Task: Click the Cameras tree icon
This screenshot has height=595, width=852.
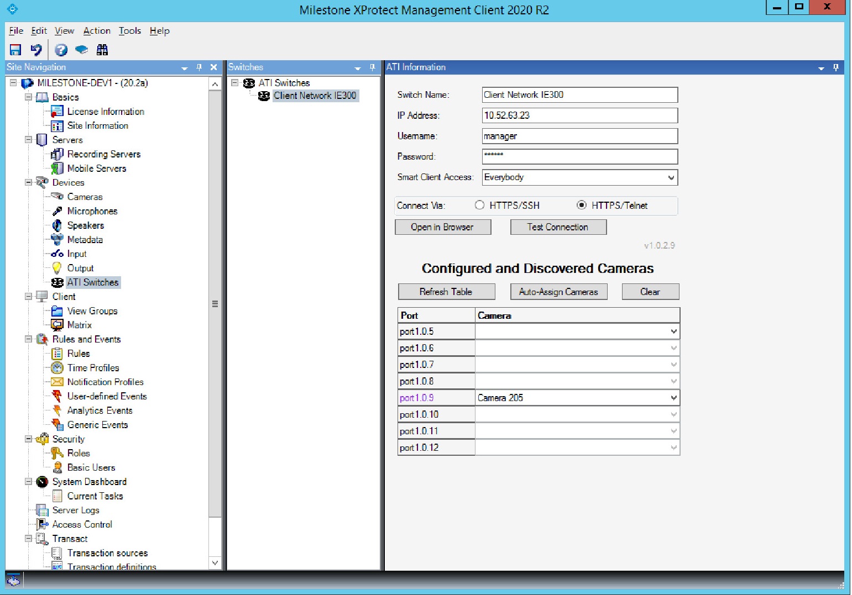Action: tap(57, 197)
